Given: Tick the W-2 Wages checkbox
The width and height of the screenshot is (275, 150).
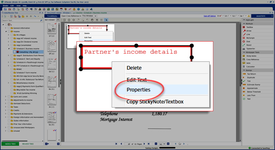Looking at the screenshot, I should [12, 35].
